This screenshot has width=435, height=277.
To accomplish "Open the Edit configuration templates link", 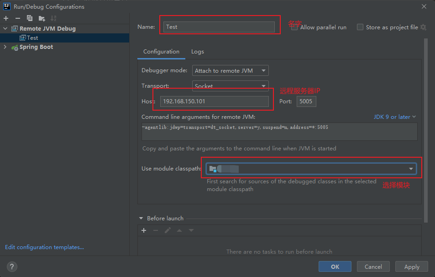I will pos(44,247).
